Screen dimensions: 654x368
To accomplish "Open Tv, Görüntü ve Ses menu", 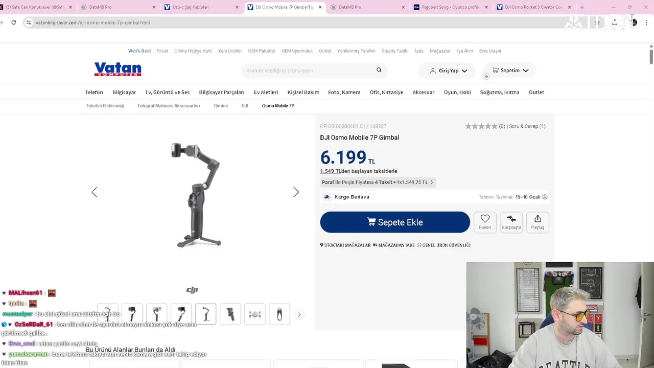I will click(x=167, y=93).
